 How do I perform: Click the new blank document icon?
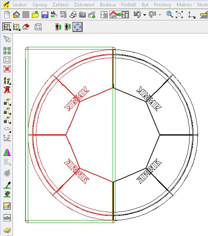click(x=7, y=15)
